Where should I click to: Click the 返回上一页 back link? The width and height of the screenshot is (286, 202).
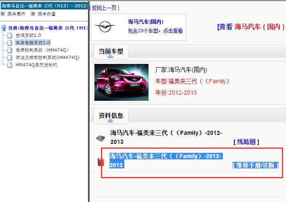pos(104,8)
